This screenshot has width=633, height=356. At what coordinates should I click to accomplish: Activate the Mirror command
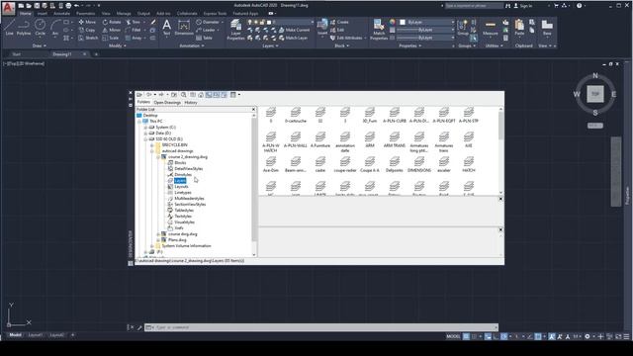112,30
